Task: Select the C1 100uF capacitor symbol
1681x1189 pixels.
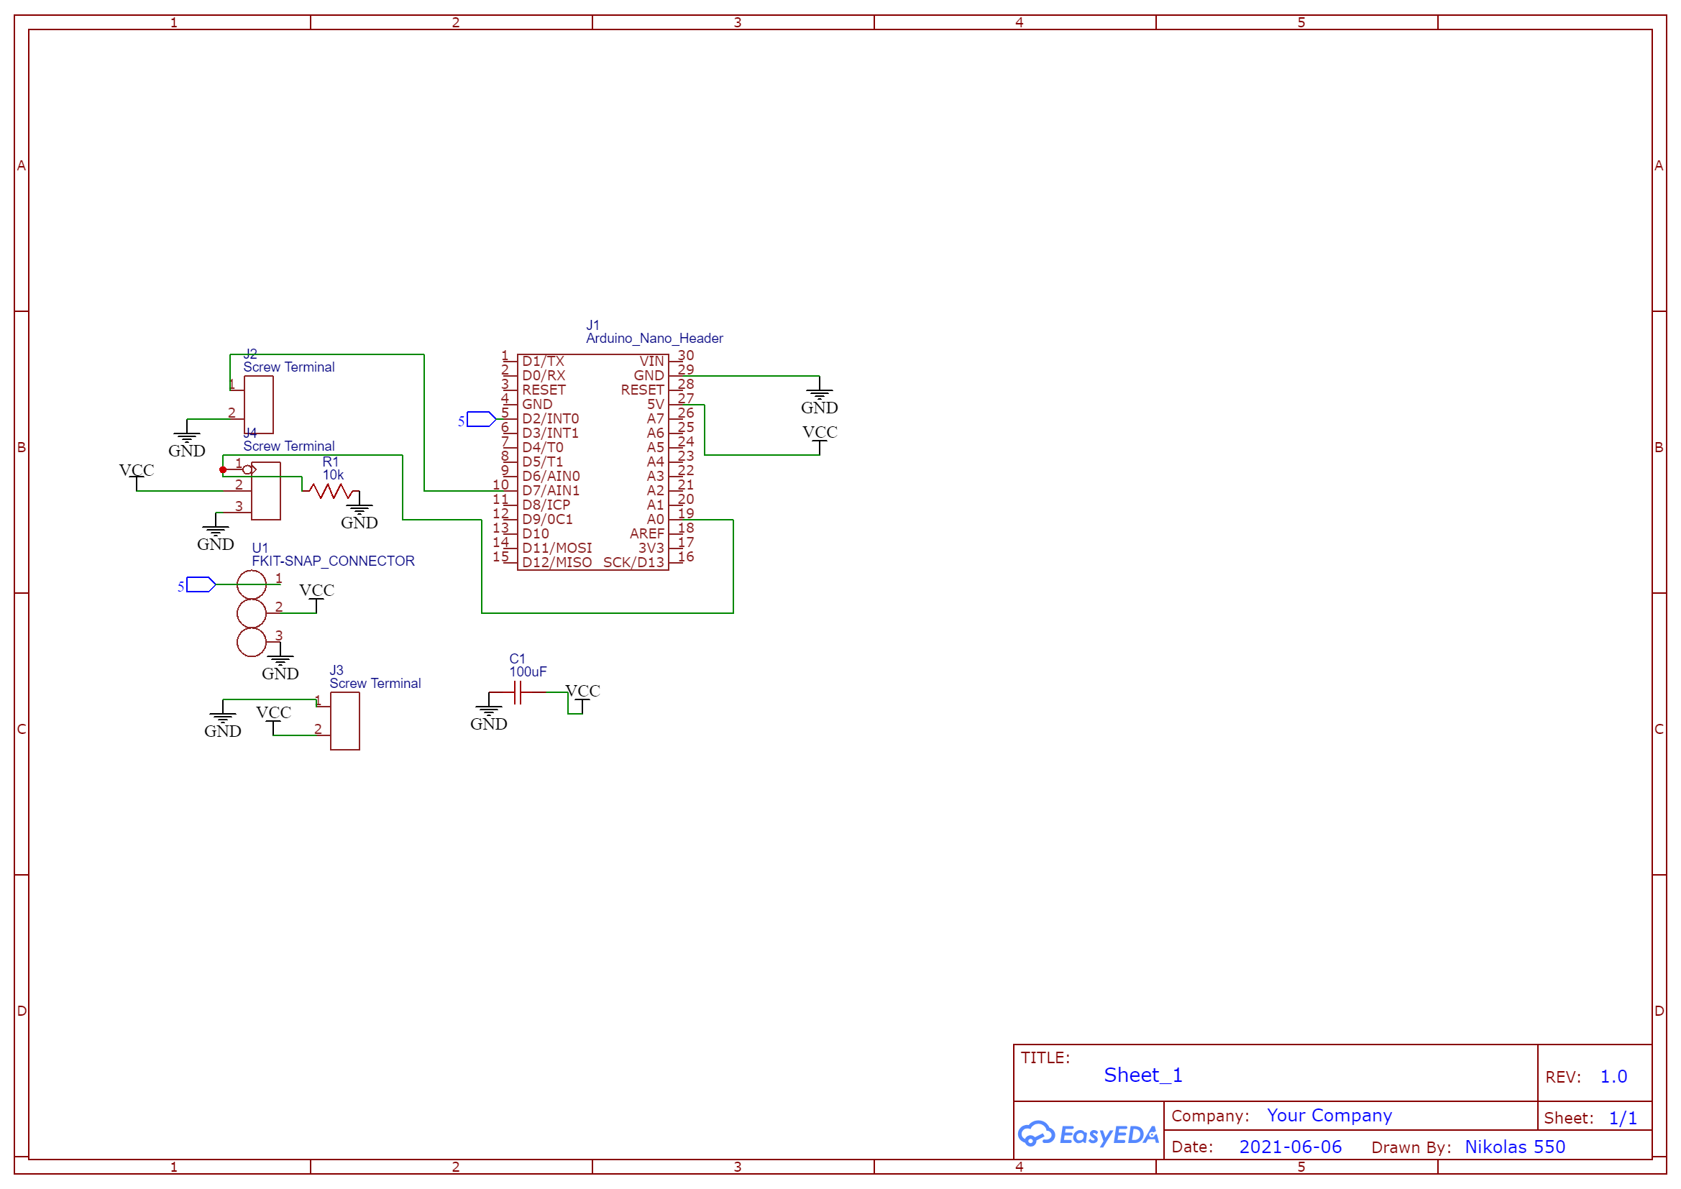Action: click(518, 692)
